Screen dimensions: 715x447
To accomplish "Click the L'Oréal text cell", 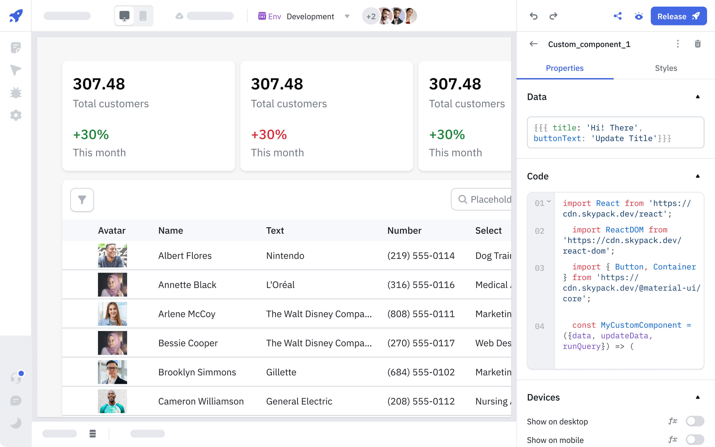I will pos(280,285).
